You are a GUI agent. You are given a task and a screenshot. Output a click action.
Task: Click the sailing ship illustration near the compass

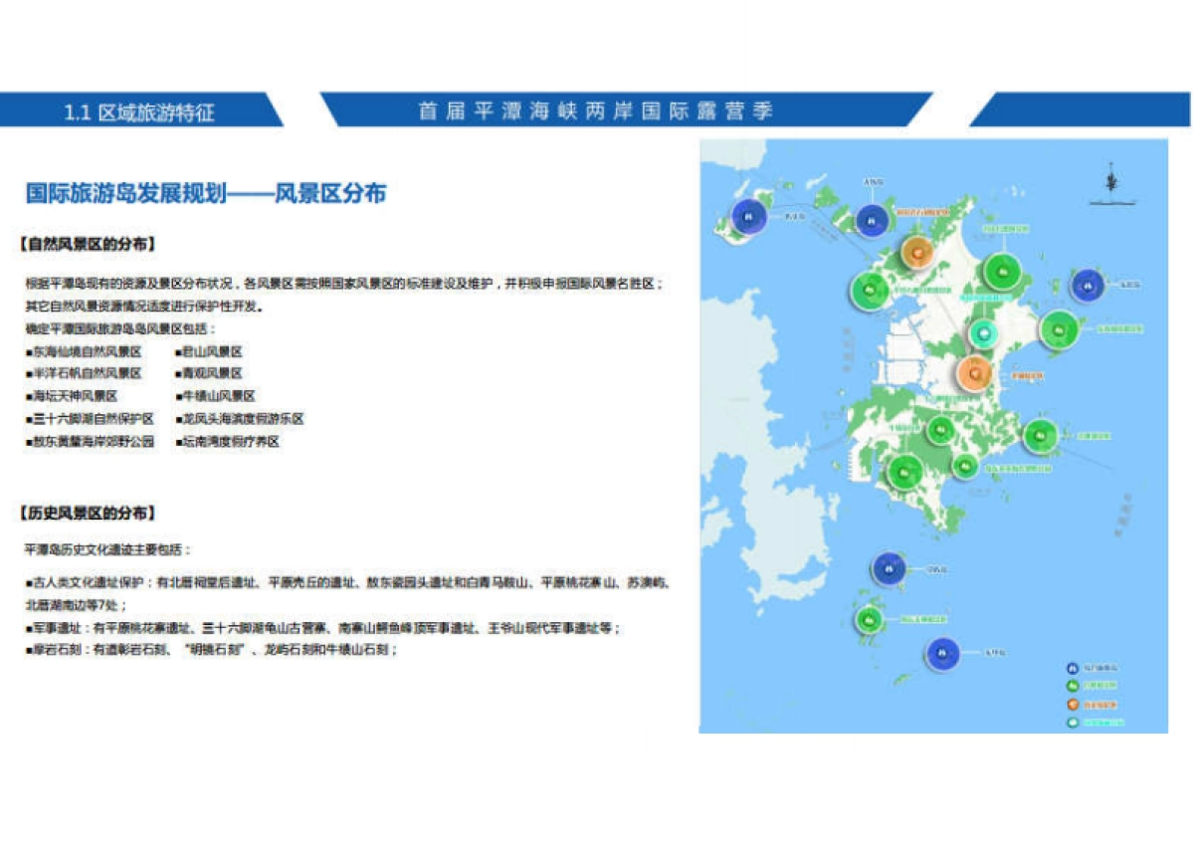click(x=1110, y=201)
